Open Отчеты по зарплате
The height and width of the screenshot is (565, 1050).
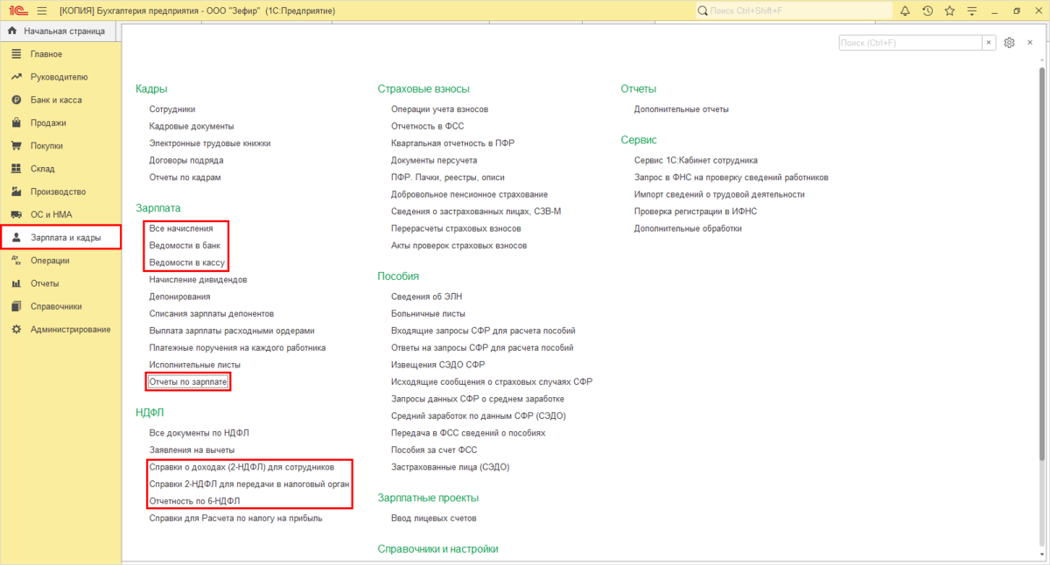point(188,382)
